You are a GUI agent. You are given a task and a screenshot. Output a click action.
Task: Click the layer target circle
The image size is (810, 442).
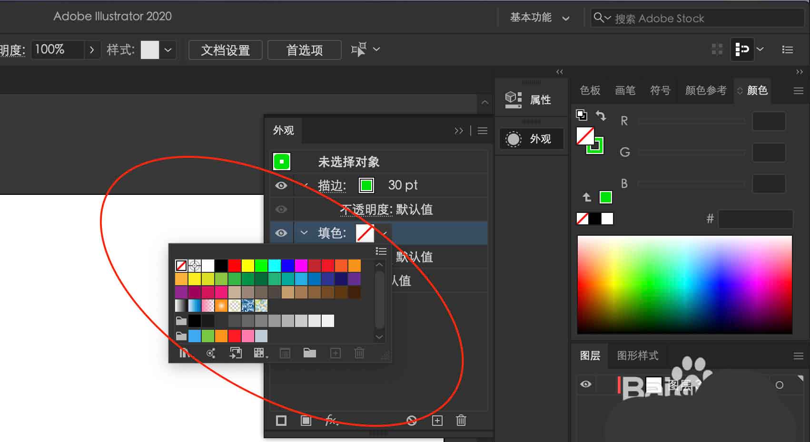(780, 385)
